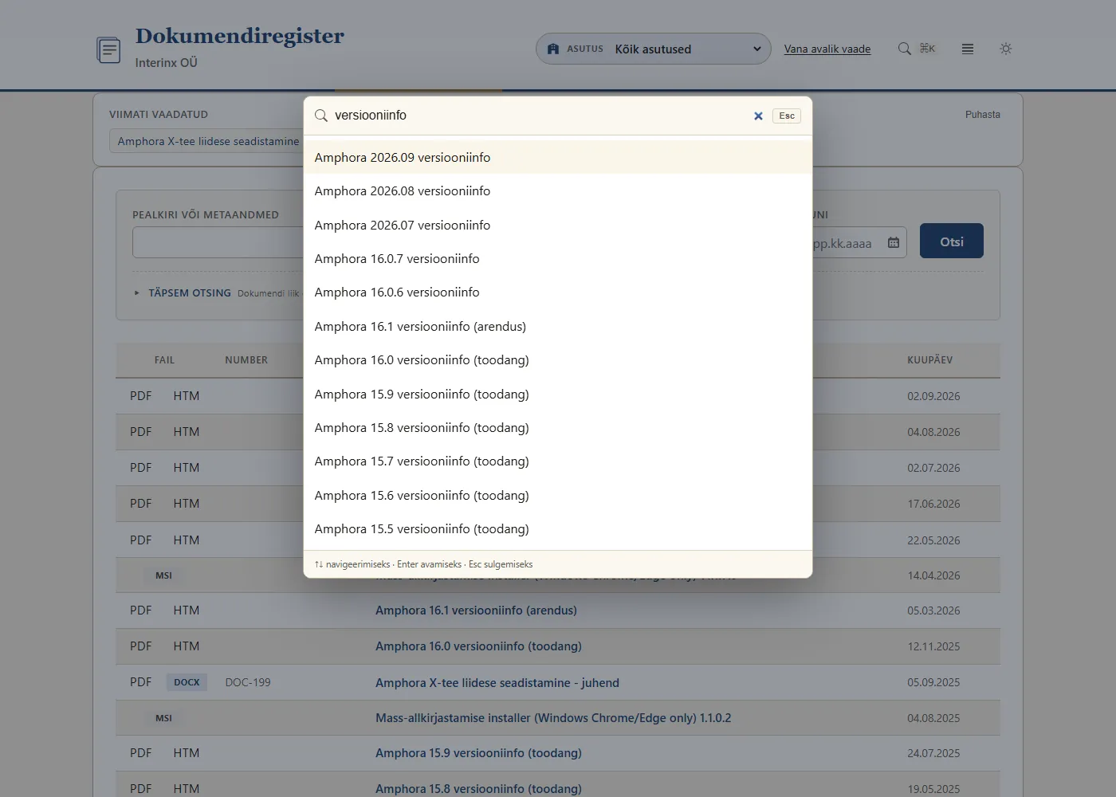
Task: Click the versiooniinfo search input field
Action: (x=538, y=116)
